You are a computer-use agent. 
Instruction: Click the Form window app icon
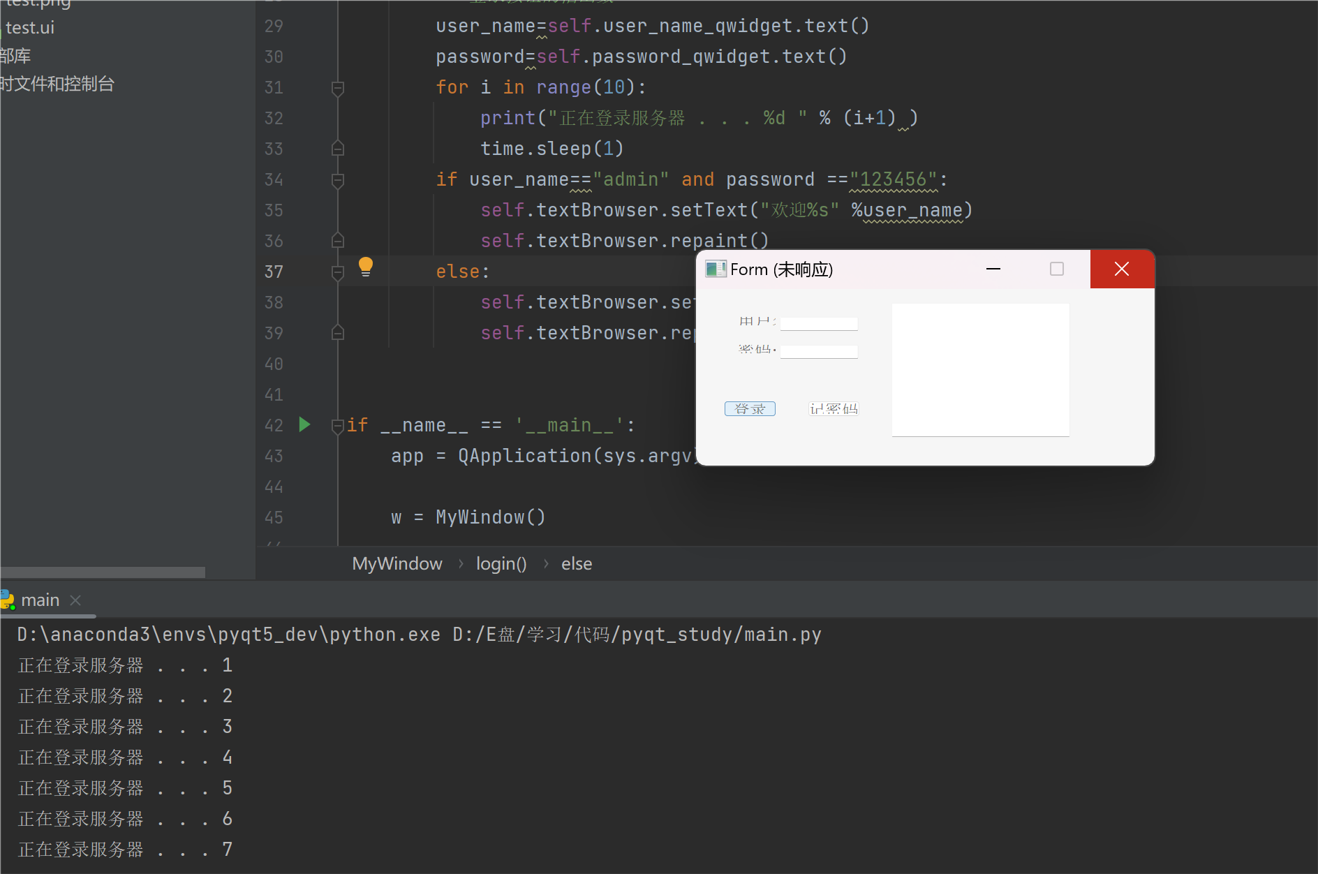click(x=716, y=269)
